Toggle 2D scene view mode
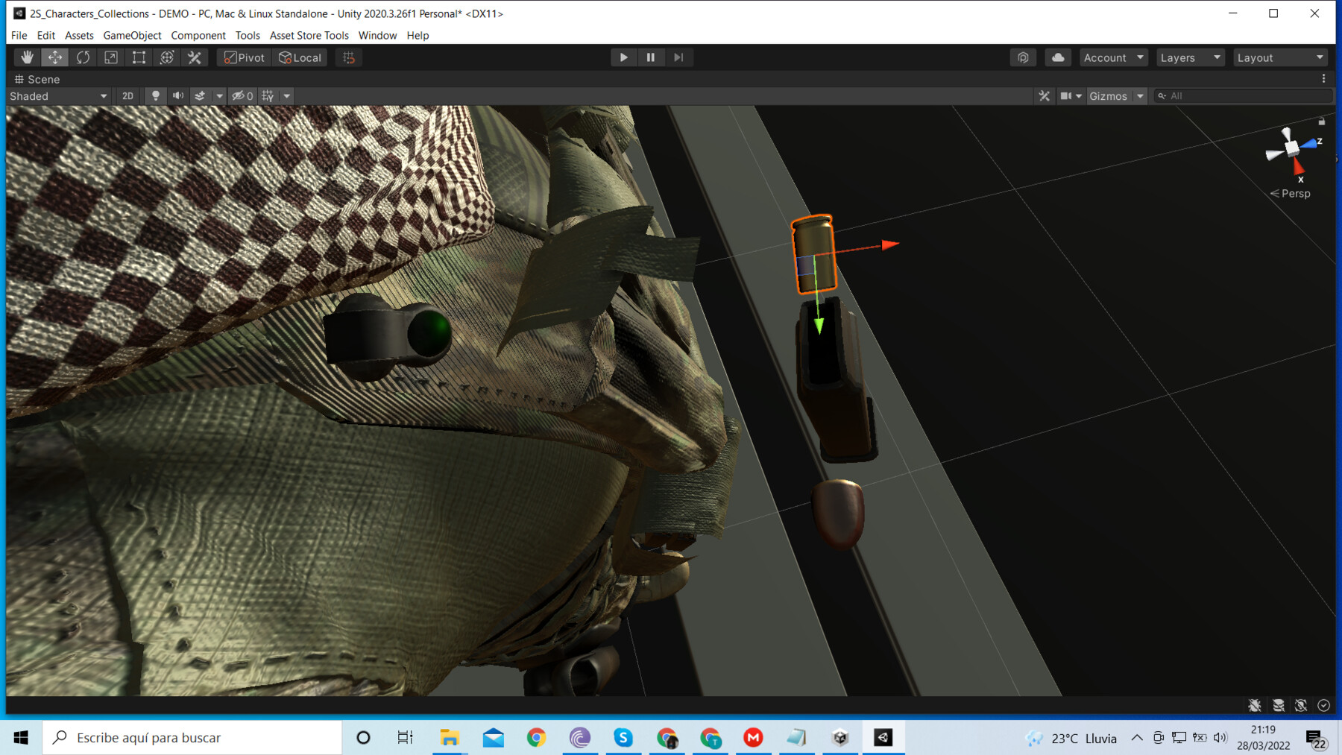 pos(127,96)
